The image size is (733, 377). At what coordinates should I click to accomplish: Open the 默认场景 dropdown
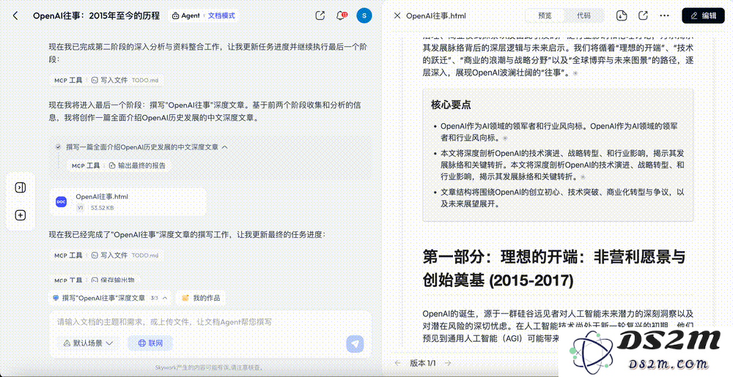coord(88,343)
